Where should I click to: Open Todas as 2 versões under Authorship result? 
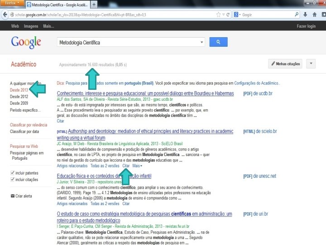(x=105, y=166)
